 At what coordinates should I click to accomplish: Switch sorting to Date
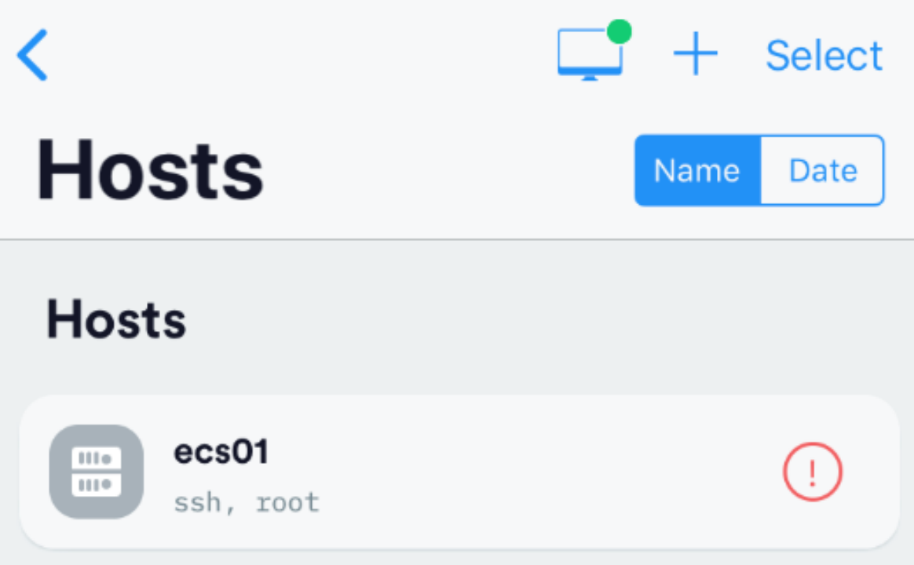pos(822,170)
